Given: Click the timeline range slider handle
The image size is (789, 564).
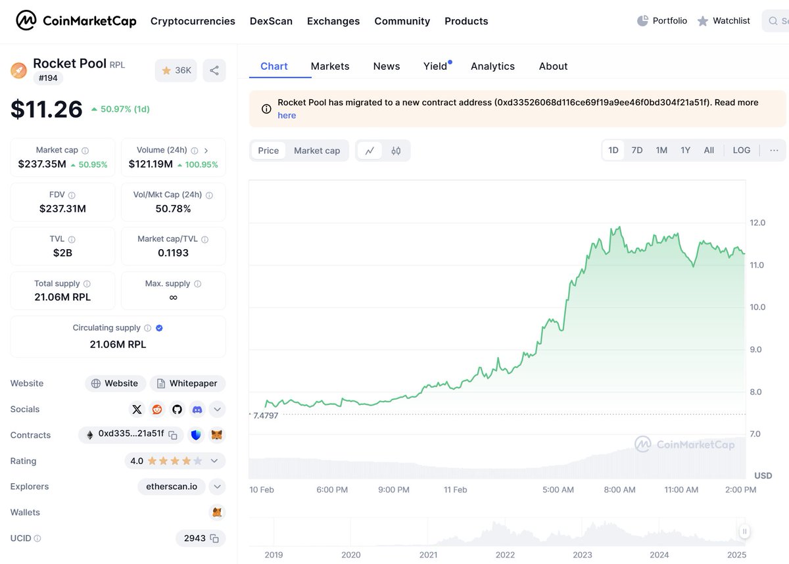Looking at the screenshot, I should 744,531.
